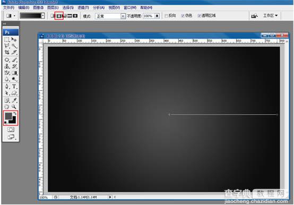Image resolution: width=294 pixels, height=205 pixels.
Task: Launch Bridge from options bar icon
Action: pyautogui.click(x=254, y=16)
